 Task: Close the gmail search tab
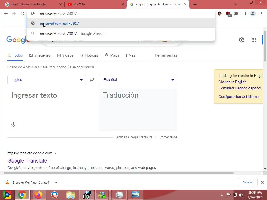pos(60,4)
